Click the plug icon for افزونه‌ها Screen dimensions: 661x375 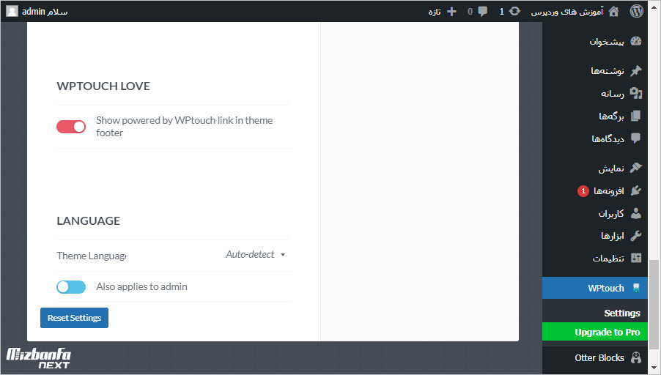coord(635,190)
